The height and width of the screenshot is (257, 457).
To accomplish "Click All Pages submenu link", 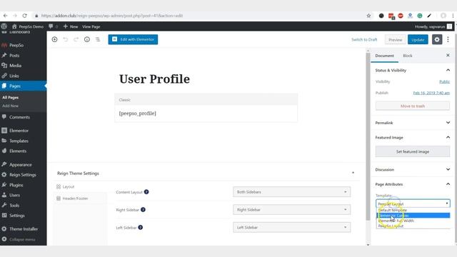I will [11, 97].
